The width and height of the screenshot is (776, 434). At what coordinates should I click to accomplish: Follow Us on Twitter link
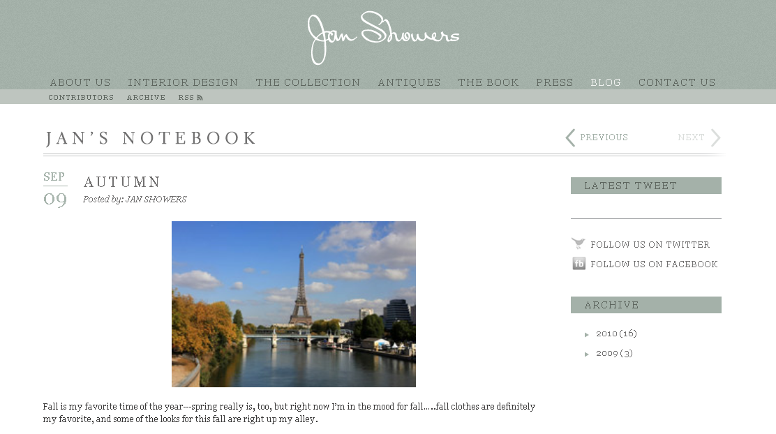point(650,244)
